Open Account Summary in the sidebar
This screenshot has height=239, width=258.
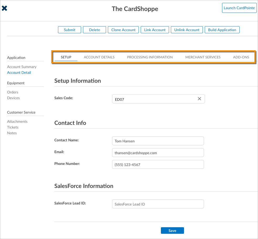click(x=22, y=67)
